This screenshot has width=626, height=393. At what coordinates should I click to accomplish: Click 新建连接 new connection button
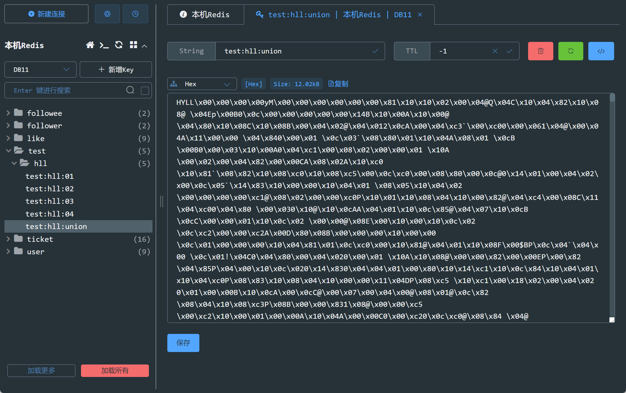tap(46, 14)
